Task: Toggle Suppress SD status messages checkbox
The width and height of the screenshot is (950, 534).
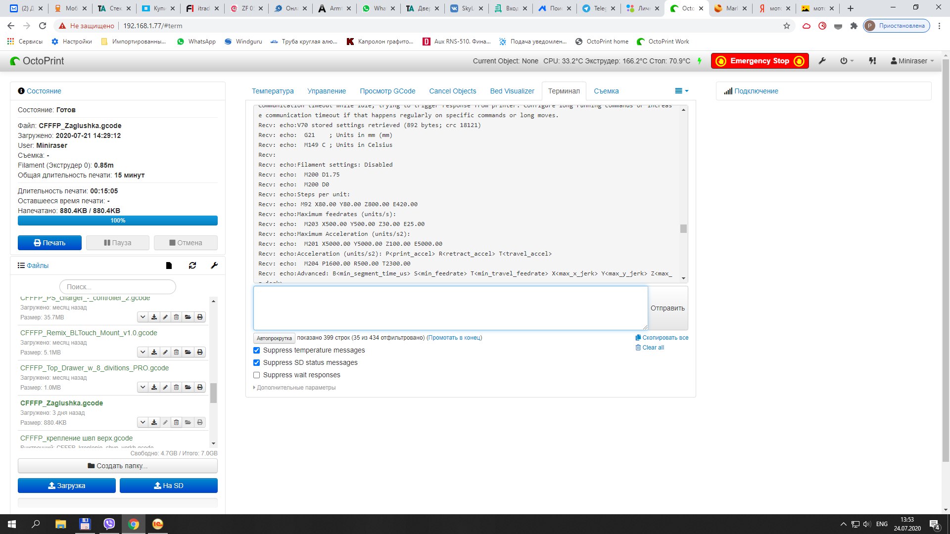Action: pyautogui.click(x=256, y=362)
